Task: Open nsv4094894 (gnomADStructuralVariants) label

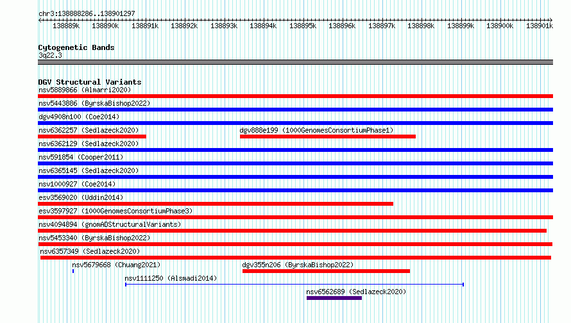Action: click(110, 224)
